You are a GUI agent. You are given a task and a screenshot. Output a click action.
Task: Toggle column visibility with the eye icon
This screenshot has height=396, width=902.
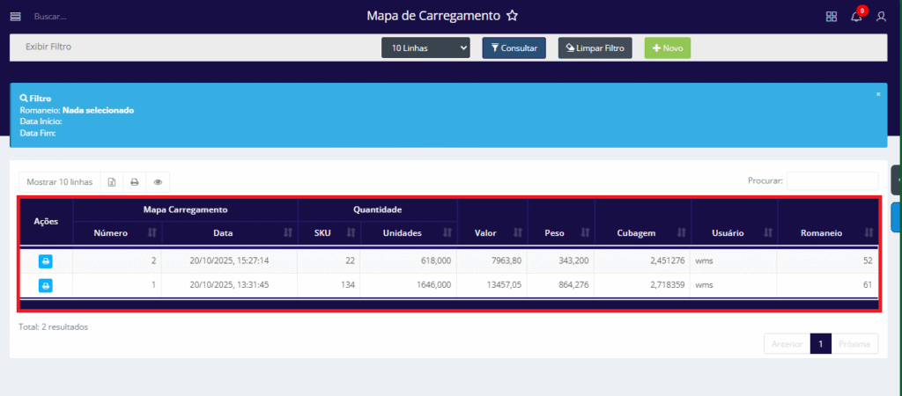[x=158, y=182]
